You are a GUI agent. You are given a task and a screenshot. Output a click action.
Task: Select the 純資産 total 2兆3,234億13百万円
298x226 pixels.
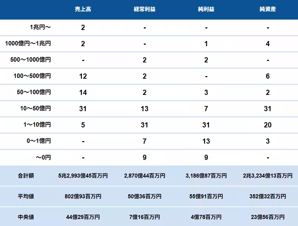point(268,176)
